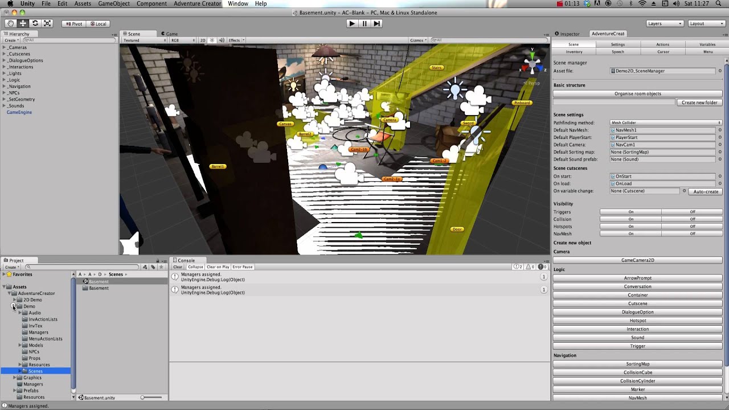Click the Auto-create button
This screenshot has width=729, height=410.
pyautogui.click(x=706, y=192)
